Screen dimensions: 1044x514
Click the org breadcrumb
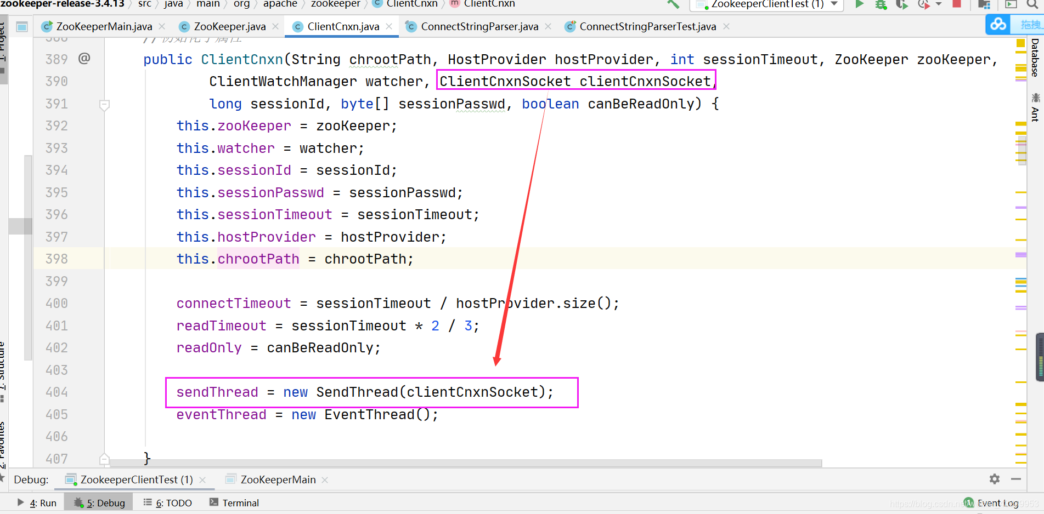(241, 4)
